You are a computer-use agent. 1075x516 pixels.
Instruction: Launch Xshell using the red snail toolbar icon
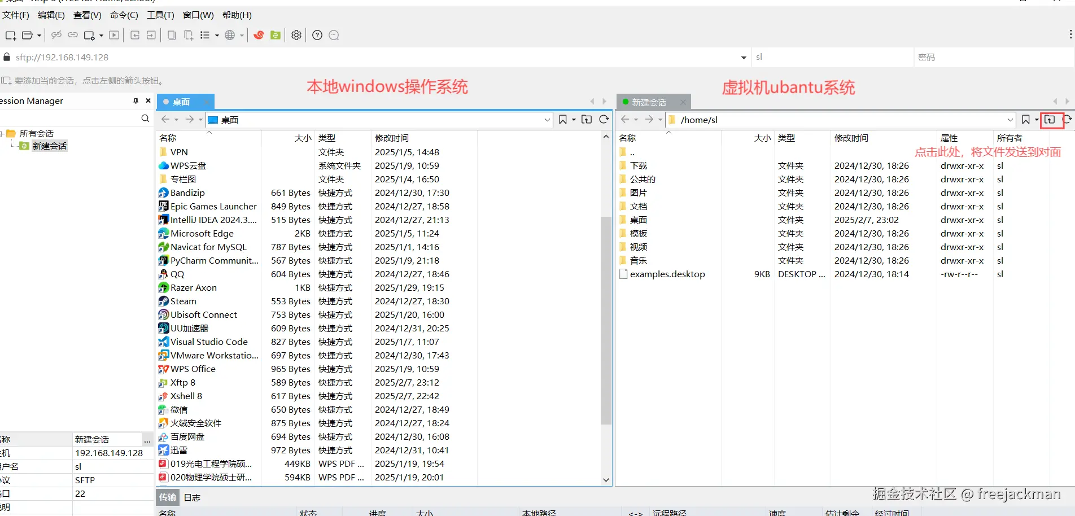tap(259, 35)
